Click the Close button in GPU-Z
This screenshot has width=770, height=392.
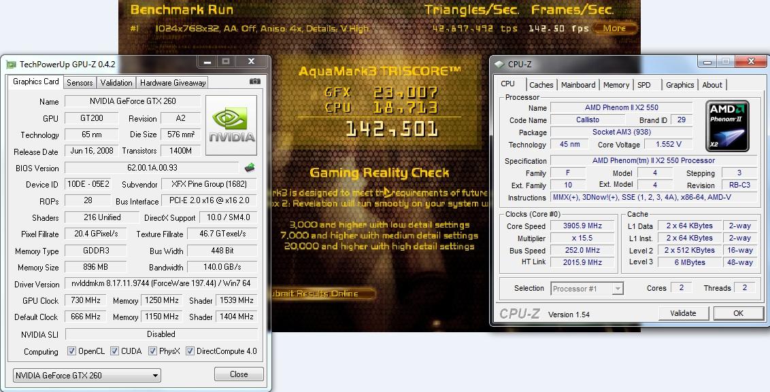[x=239, y=374]
